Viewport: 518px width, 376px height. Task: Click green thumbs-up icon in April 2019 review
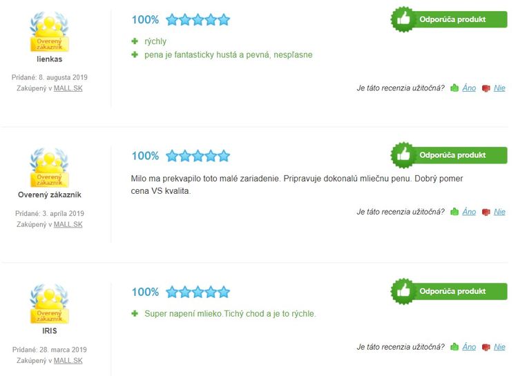pos(454,212)
